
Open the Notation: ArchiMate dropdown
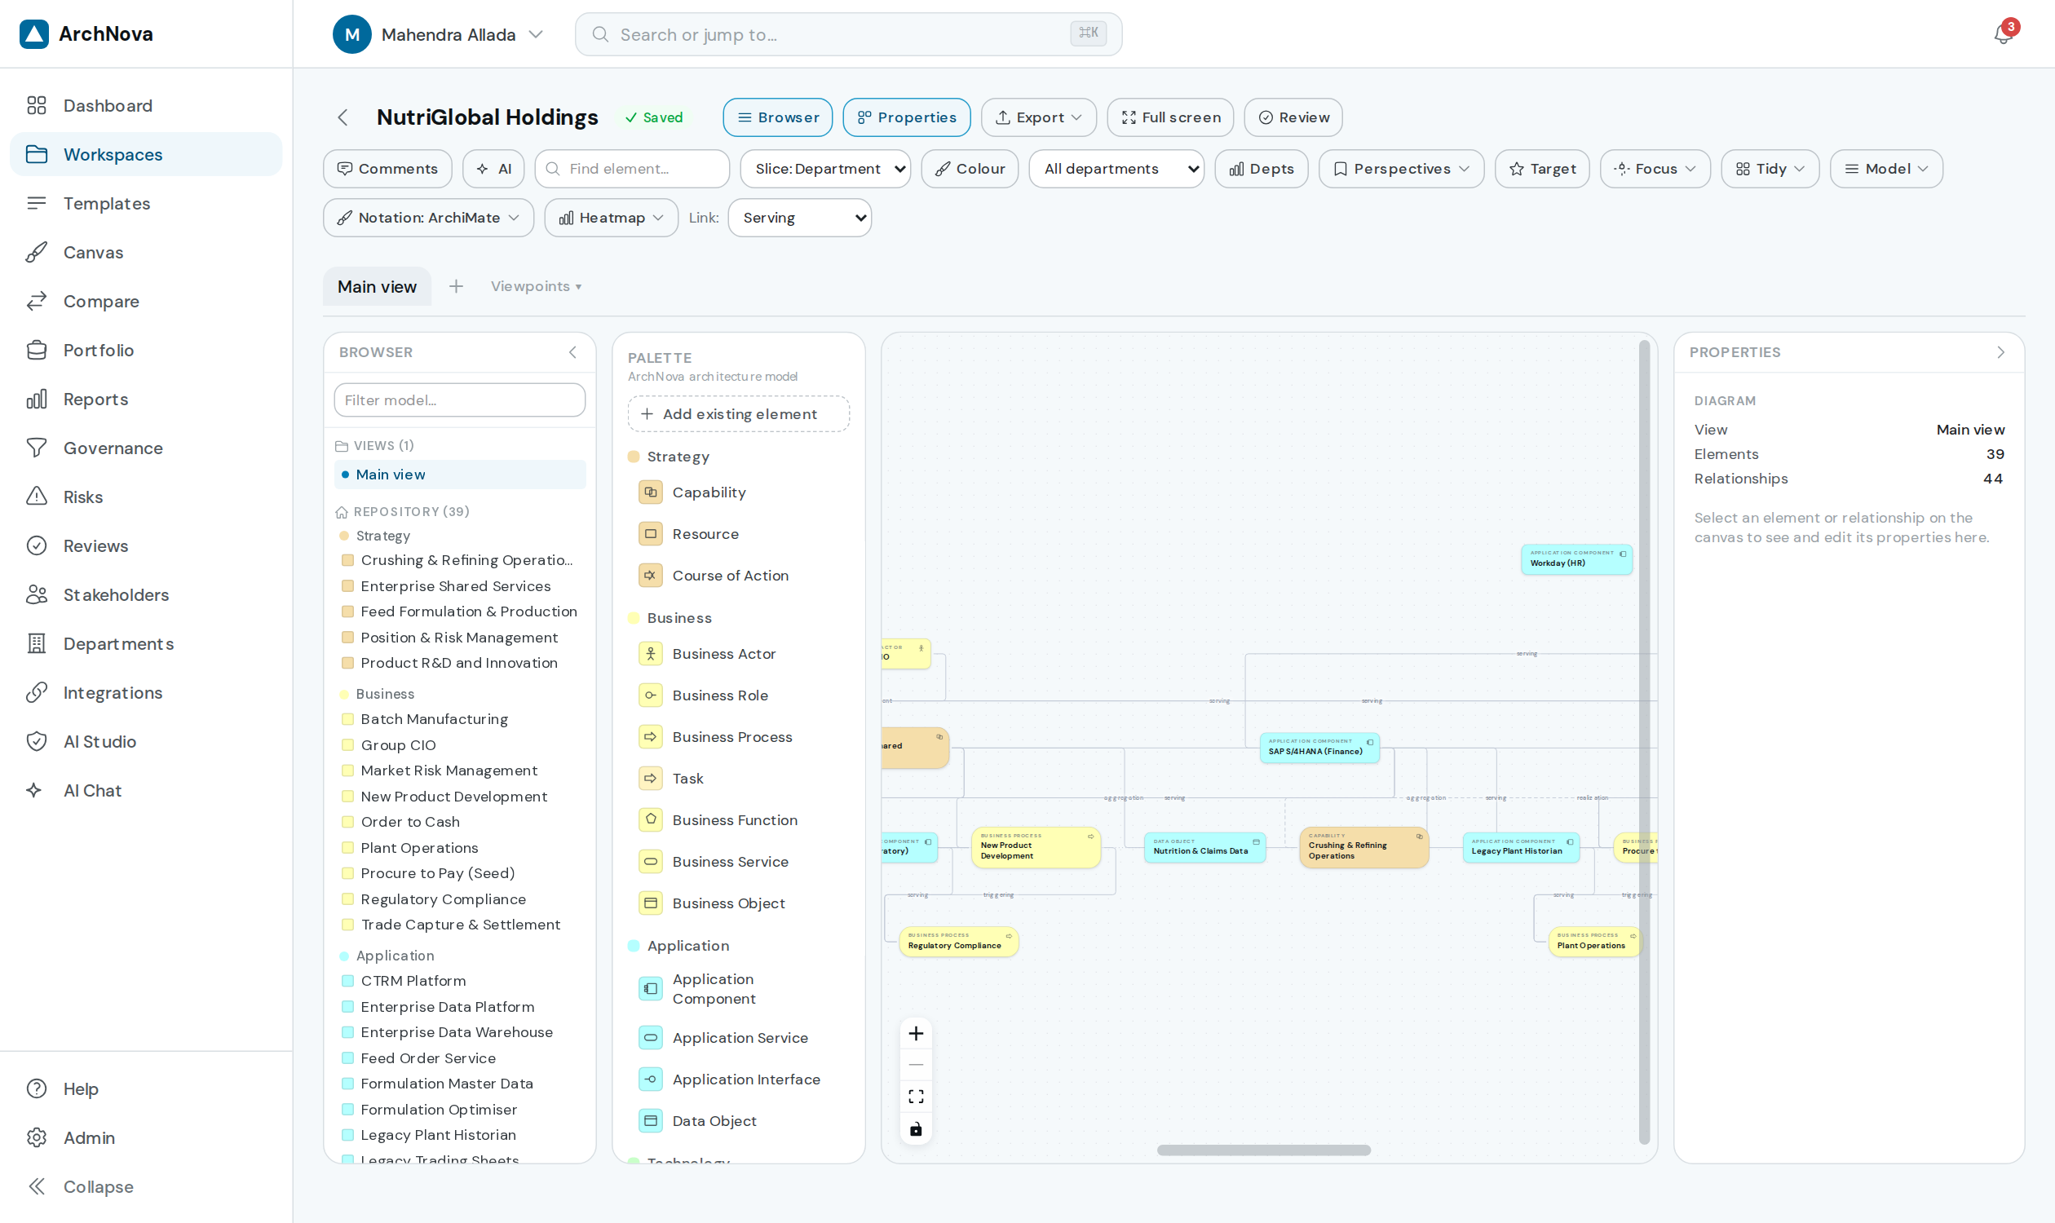pyautogui.click(x=429, y=218)
